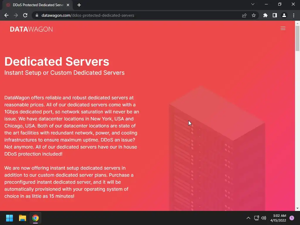Screen dimensions: 300x225
Task: Click the browser forward arrow
Action: point(16,15)
